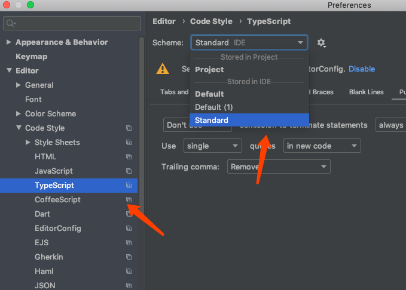406x290 pixels.
Task: Click project-level icon beside HTML
Action: pos(129,157)
